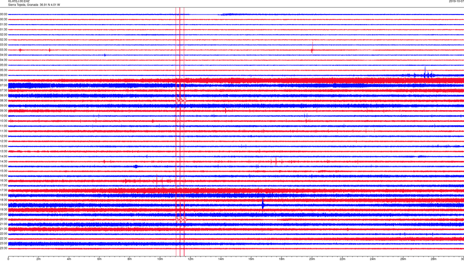The height and width of the screenshot is (261, 464).
Task: Select the 19:00 trace time label
Action: 3,205
